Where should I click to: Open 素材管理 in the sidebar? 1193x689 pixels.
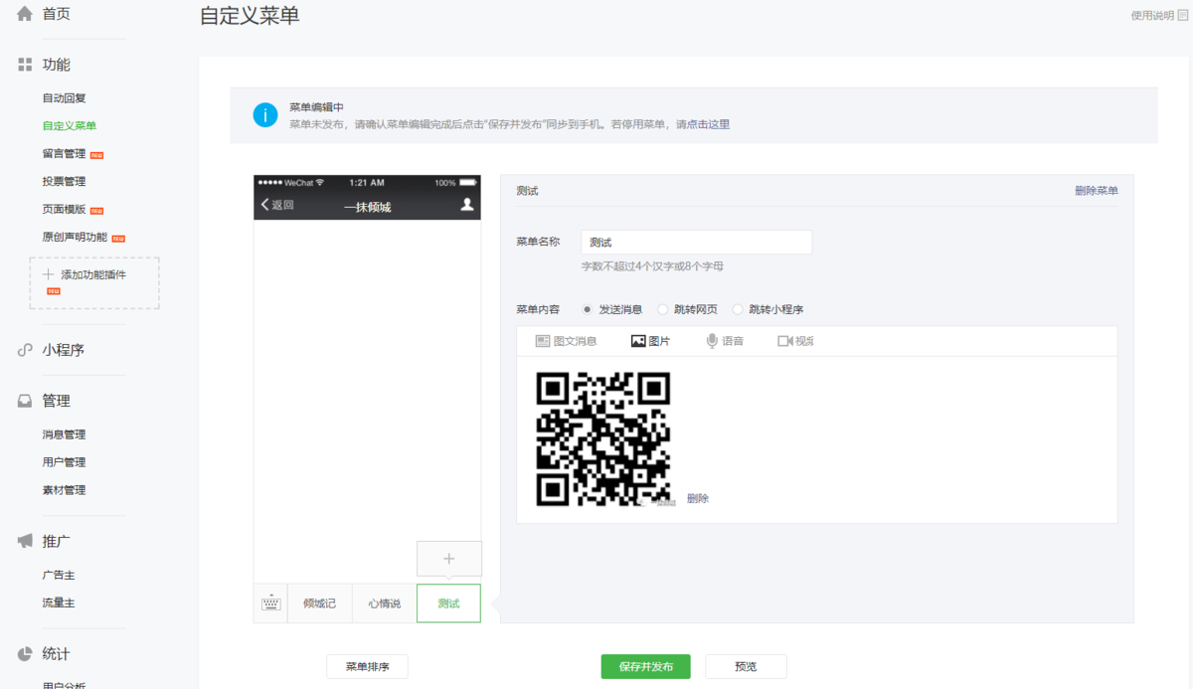[64, 490]
